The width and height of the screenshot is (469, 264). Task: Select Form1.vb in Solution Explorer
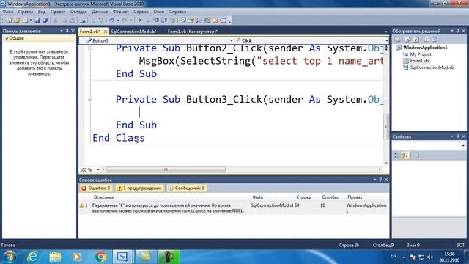coord(419,61)
